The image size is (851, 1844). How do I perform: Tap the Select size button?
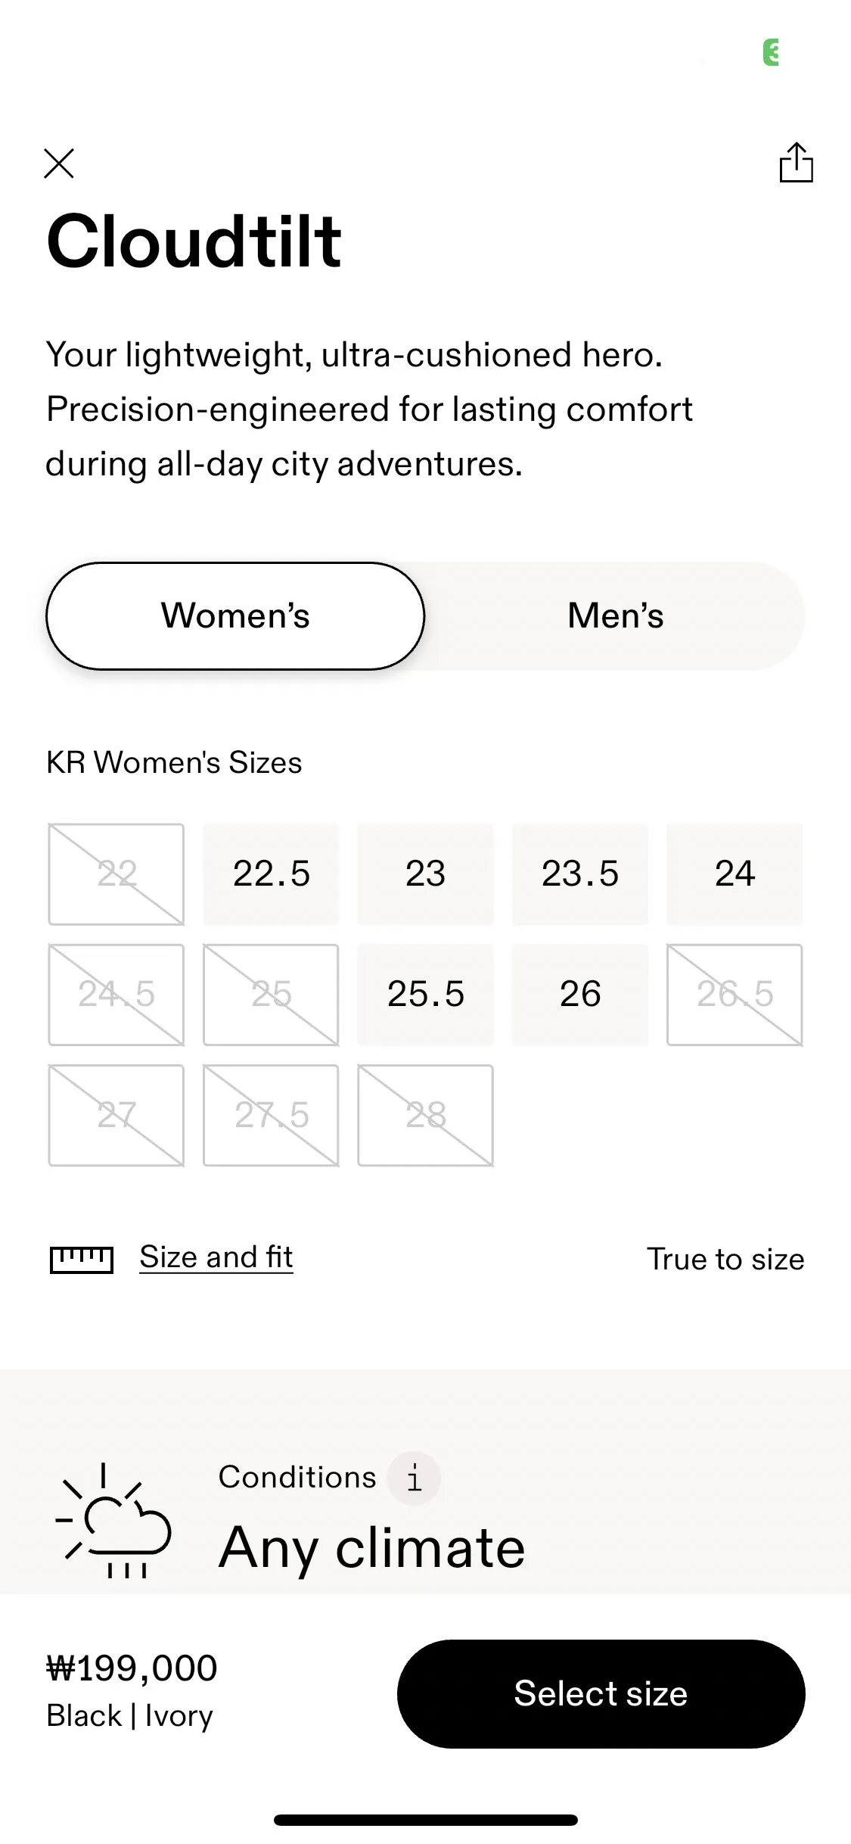point(601,1694)
